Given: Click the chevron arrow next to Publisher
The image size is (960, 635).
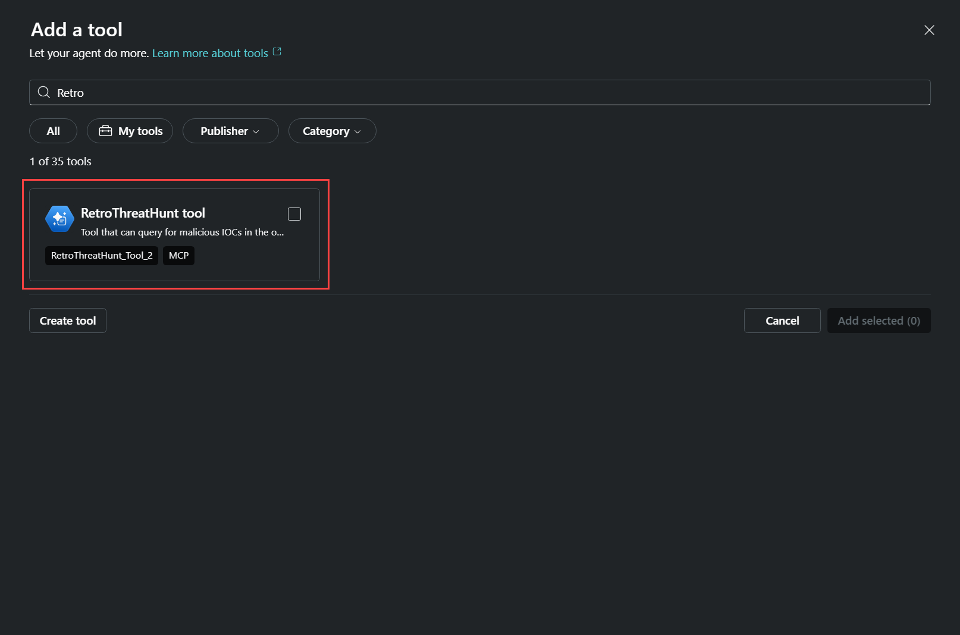Looking at the screenshot, I should [256, 131].
